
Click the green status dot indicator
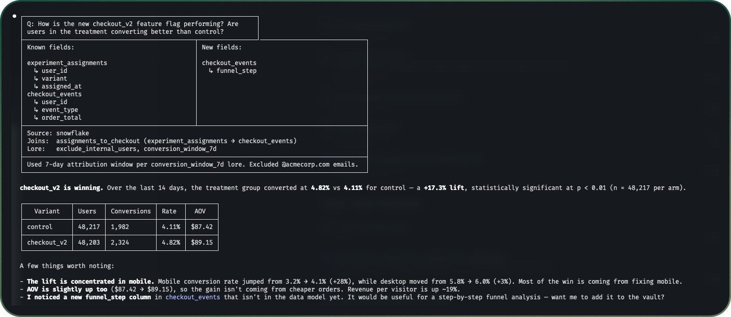coord(15,16)
